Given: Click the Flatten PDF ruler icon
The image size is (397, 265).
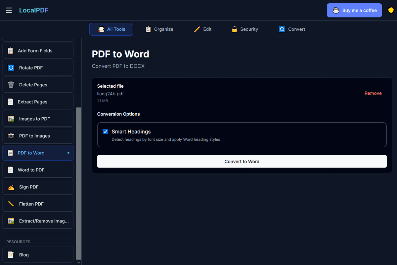Looking at the screenshot, I should point(11,204).
